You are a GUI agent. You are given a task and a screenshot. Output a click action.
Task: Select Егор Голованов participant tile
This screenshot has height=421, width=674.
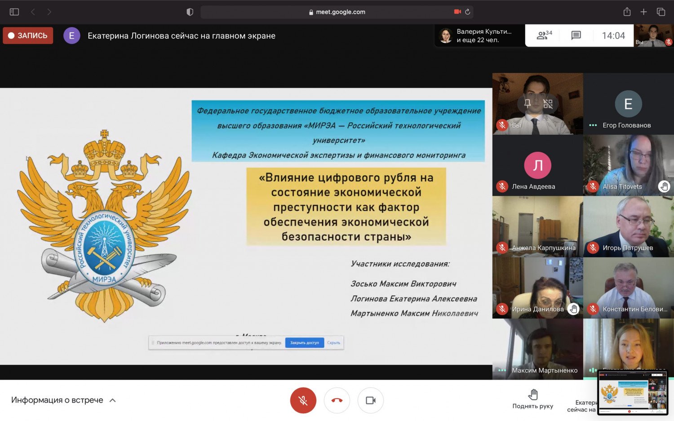pos(629,104)
